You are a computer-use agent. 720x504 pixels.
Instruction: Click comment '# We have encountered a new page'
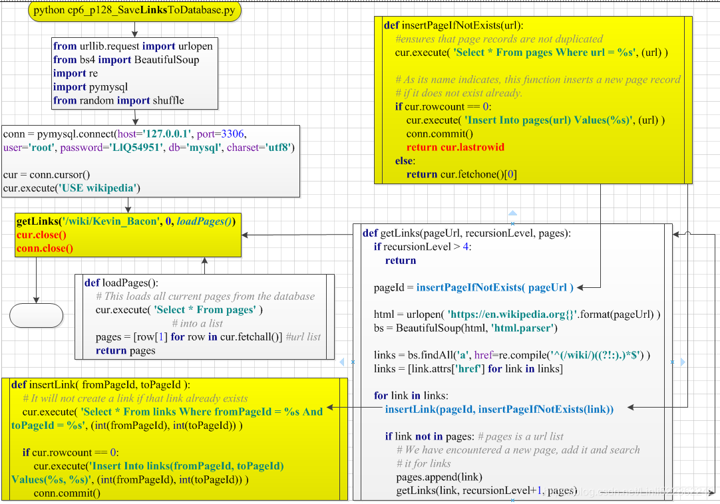pos(518,450)
